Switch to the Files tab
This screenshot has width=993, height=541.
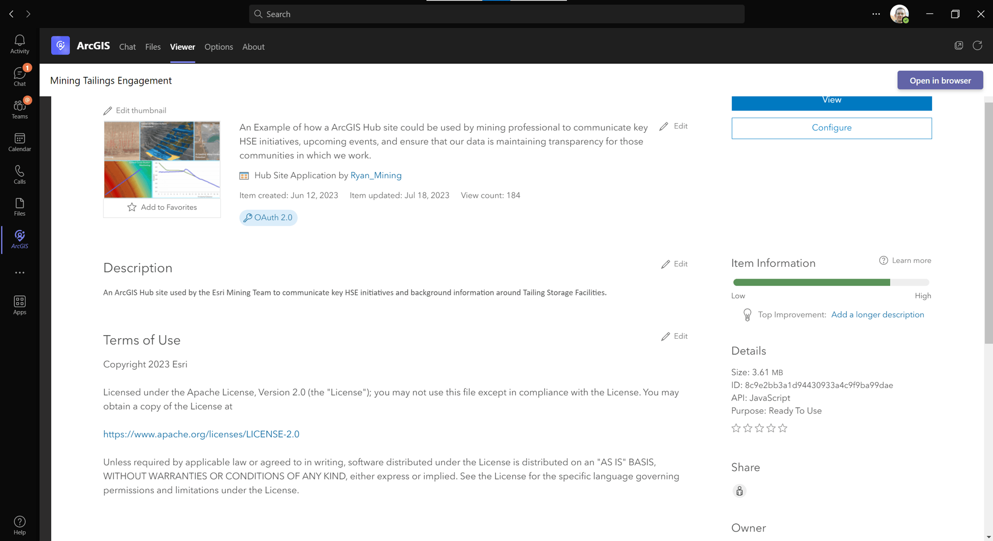point(153,47)
